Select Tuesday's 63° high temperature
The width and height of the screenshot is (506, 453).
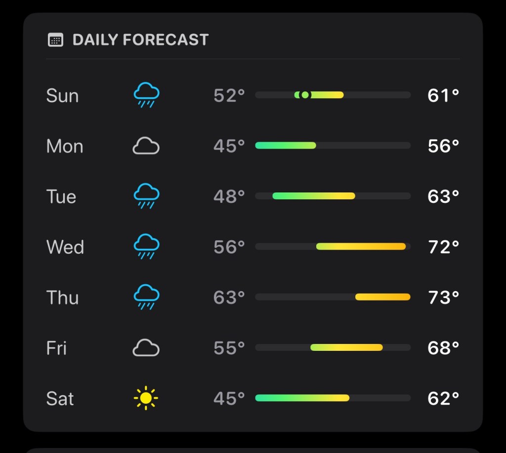click(x=443, y=196)
